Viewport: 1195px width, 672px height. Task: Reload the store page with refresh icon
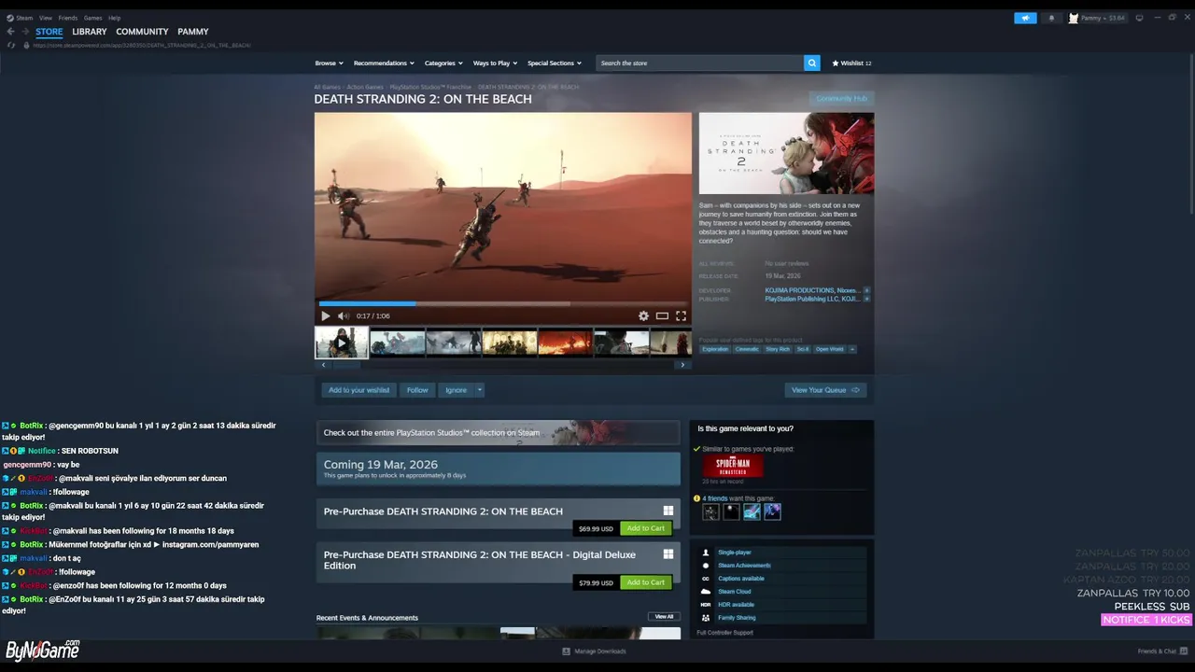[x=11, y=45]
